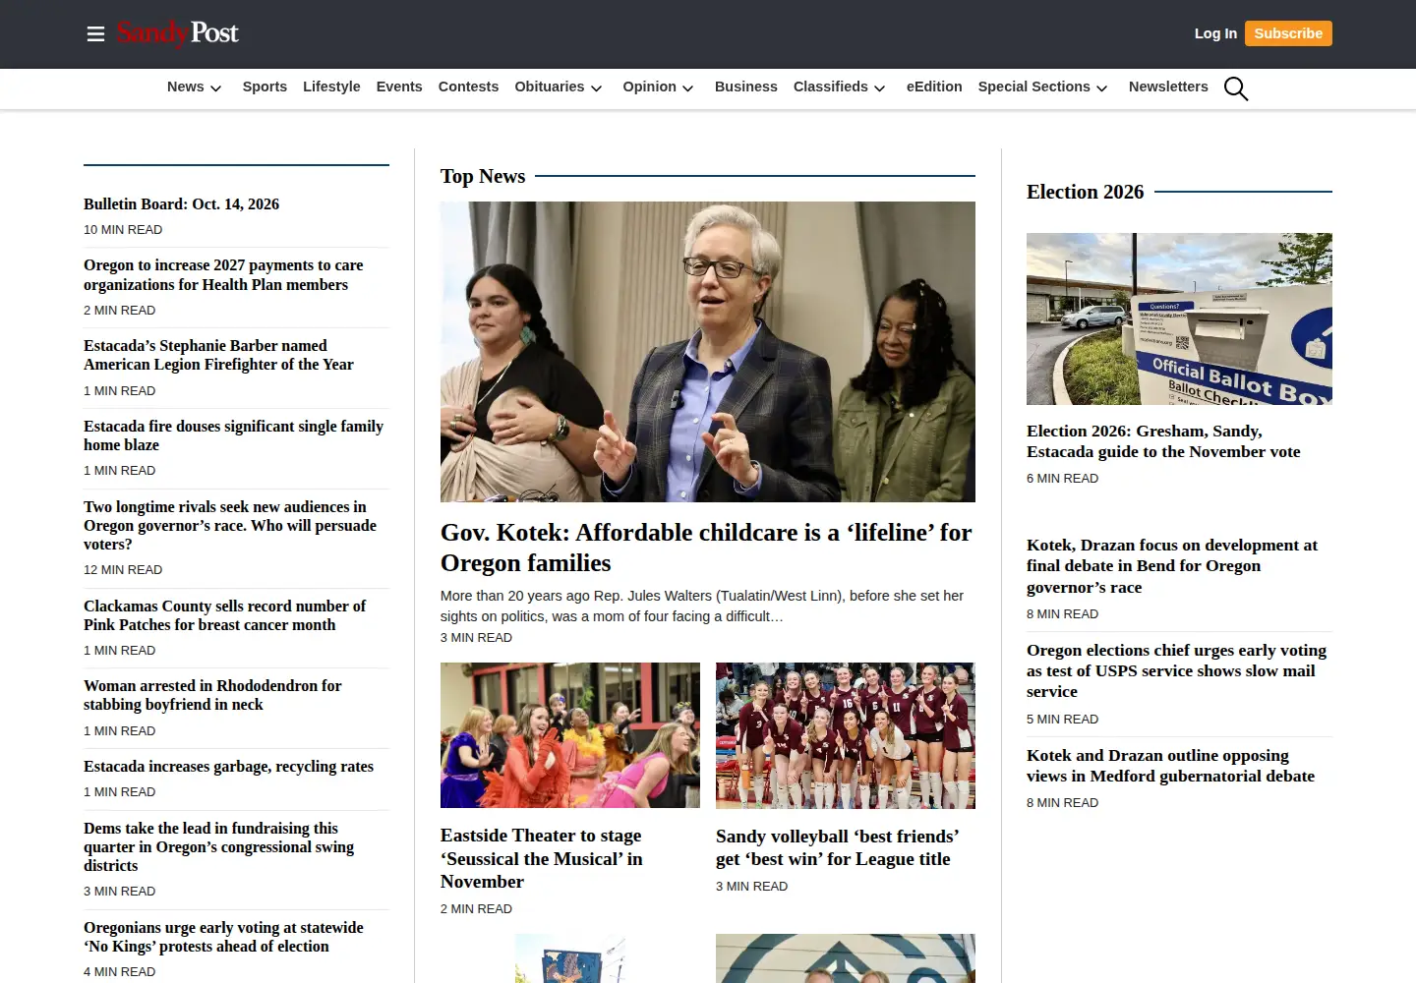The image size is (1416, 983).
Task: Click the orange Subscribe button
Action: 1288,33
